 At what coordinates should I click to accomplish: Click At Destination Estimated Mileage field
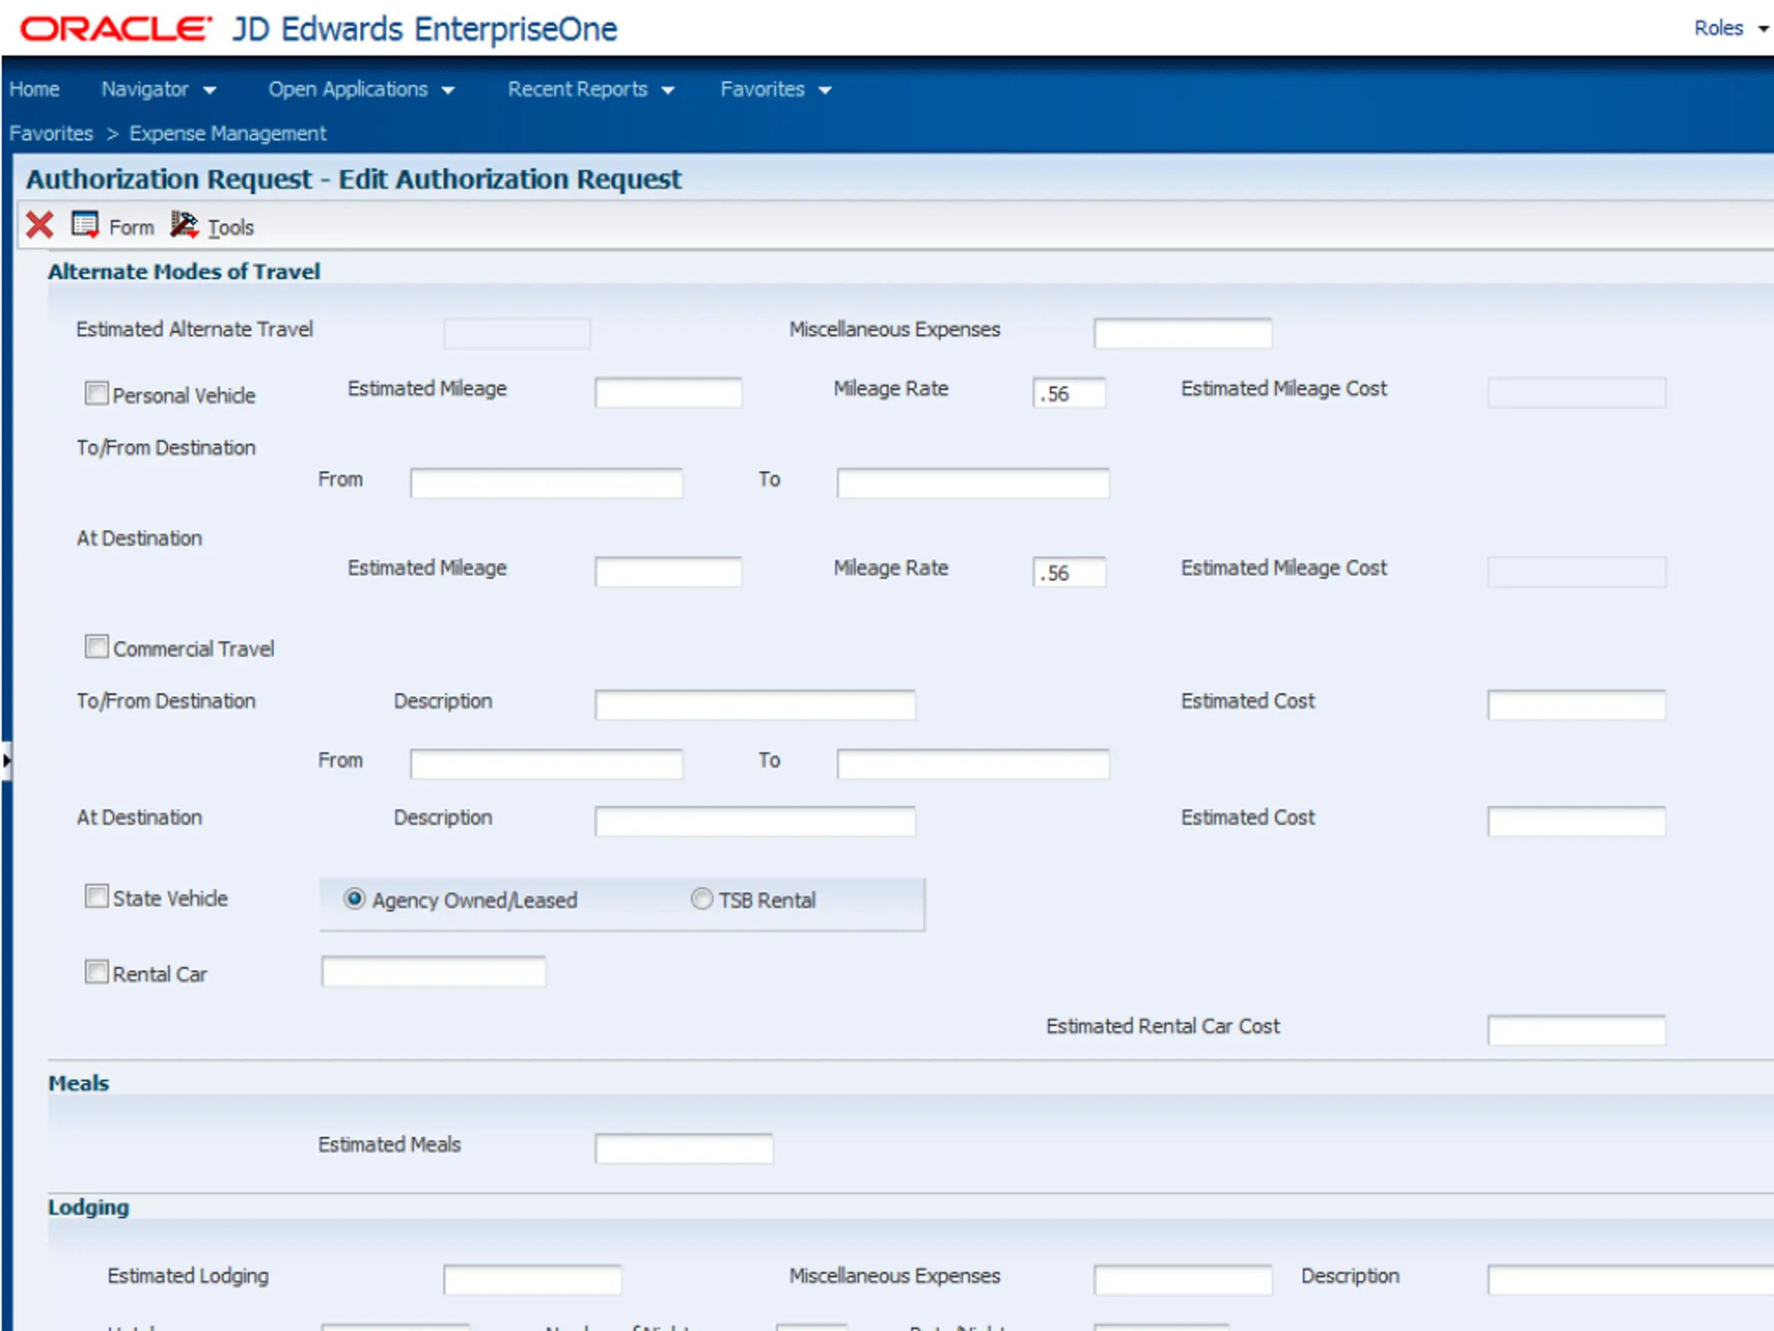click(x=668, y=572)
